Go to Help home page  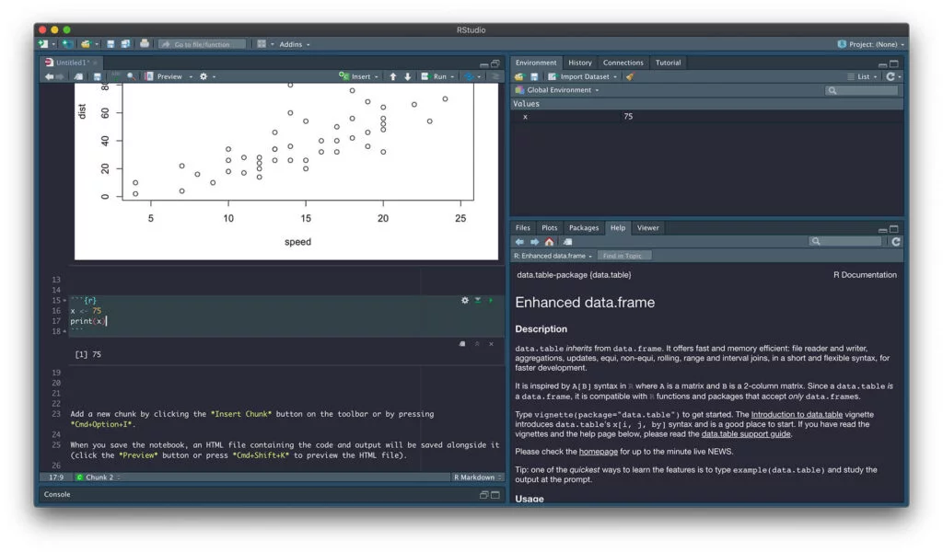(x=549, y=241)
